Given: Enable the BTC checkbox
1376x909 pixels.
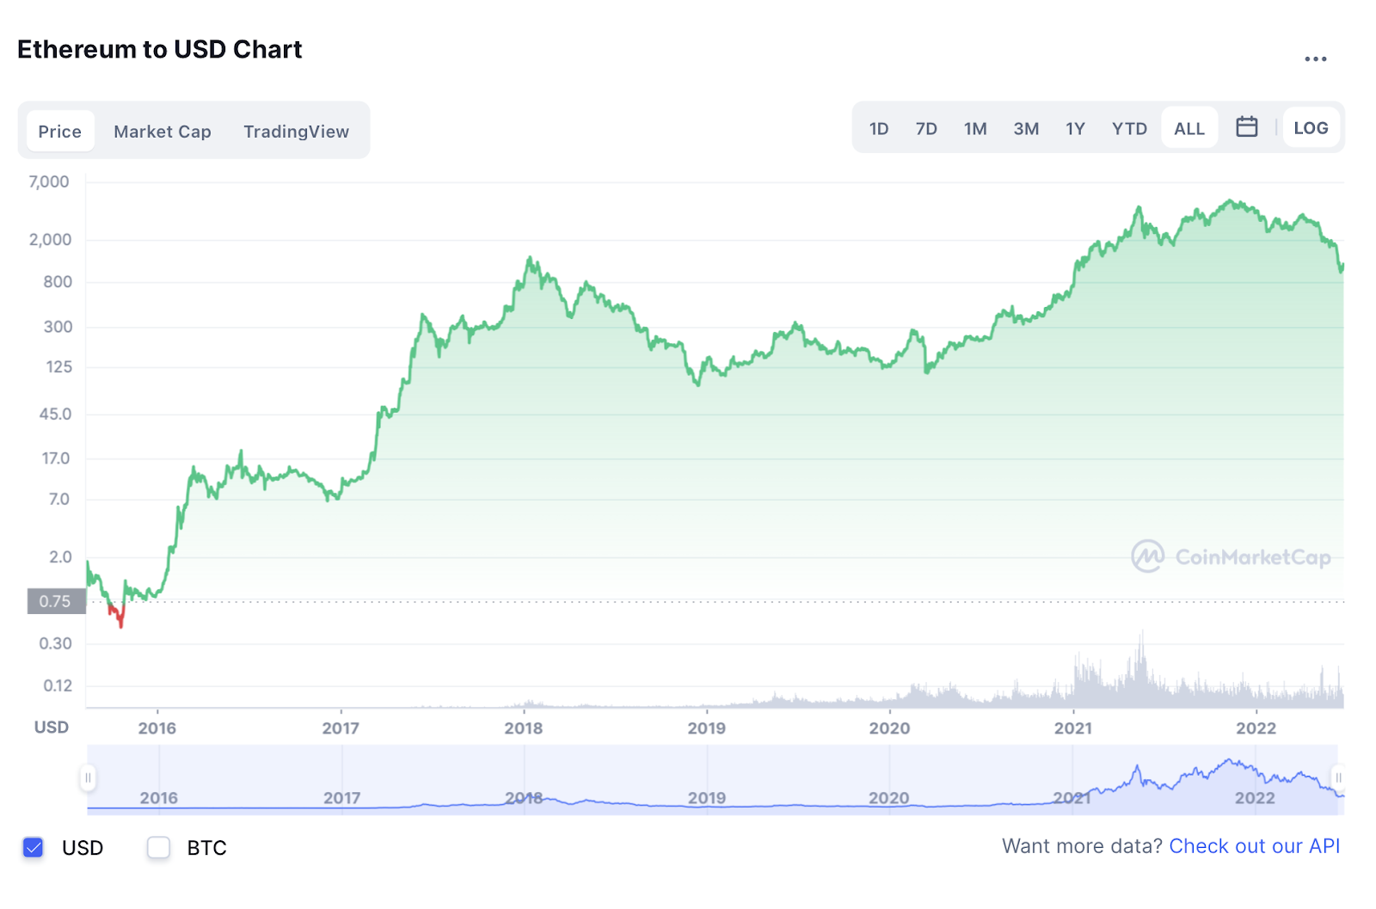Looking at the screenshot, I should pos(159,848).
